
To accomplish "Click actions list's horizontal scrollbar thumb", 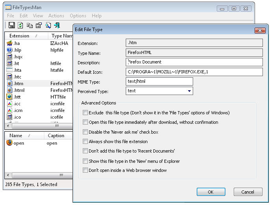I will (x=42, y=175).
